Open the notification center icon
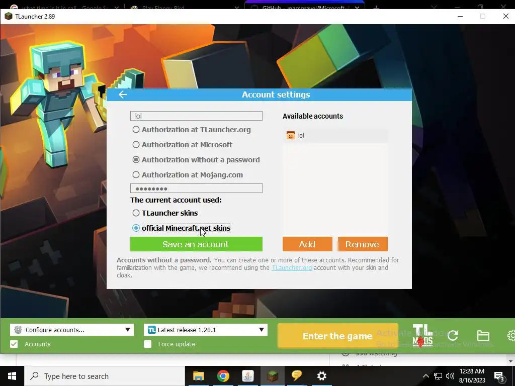 coord(499,376)
